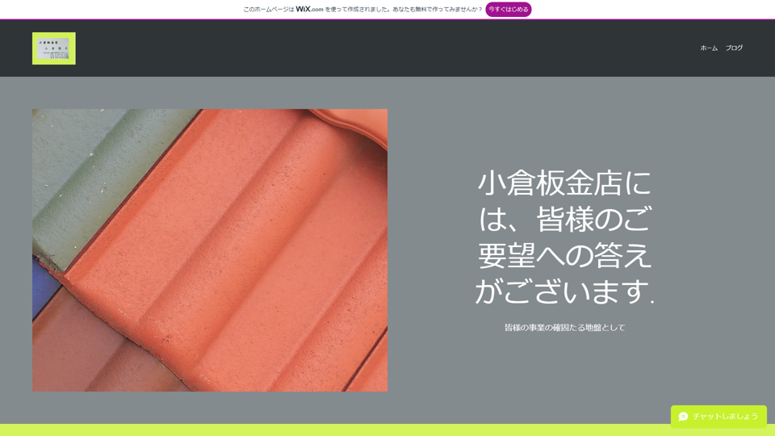Click the このホームページは banner text

(x=269, y=10)
